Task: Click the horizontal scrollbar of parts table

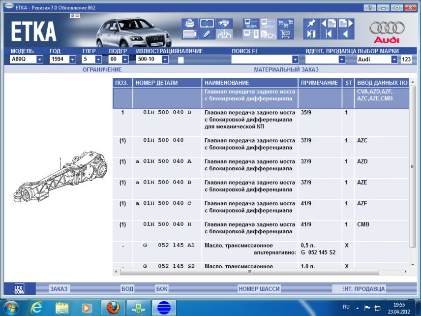Action: pyautogui.click(x=249, y=272)
